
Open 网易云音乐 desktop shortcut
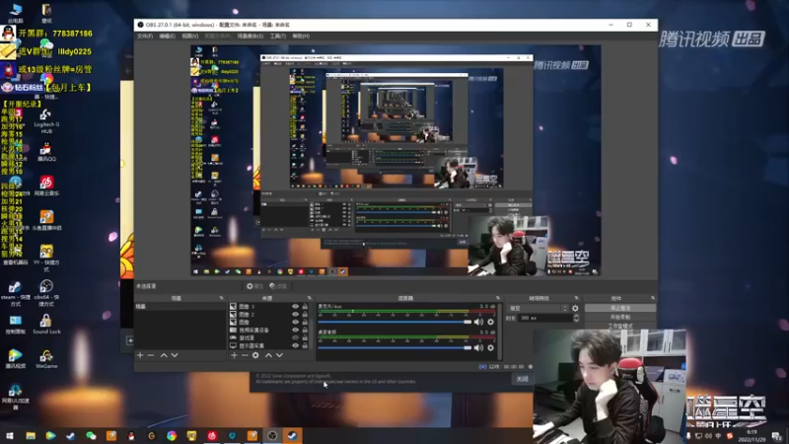46,186
